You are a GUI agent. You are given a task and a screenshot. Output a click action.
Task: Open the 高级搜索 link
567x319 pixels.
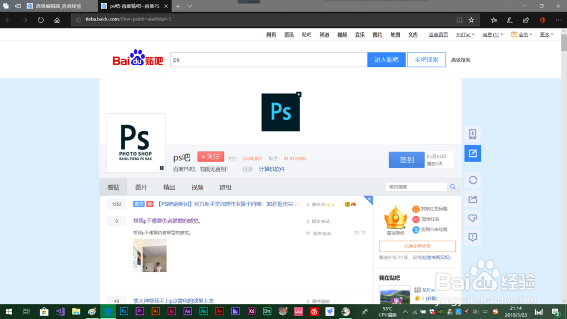460,60
